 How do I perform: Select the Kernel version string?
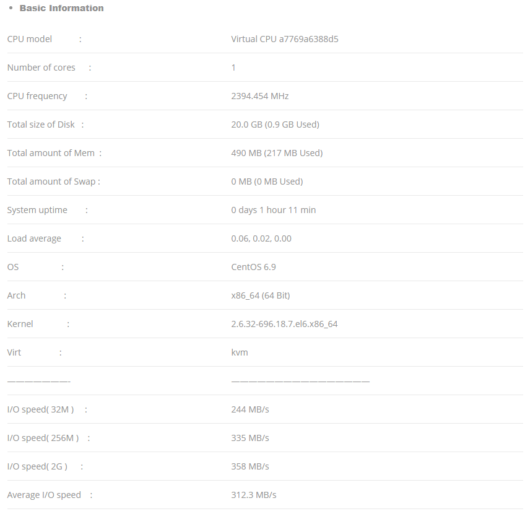pyautogui.click(x=284, y=324)
